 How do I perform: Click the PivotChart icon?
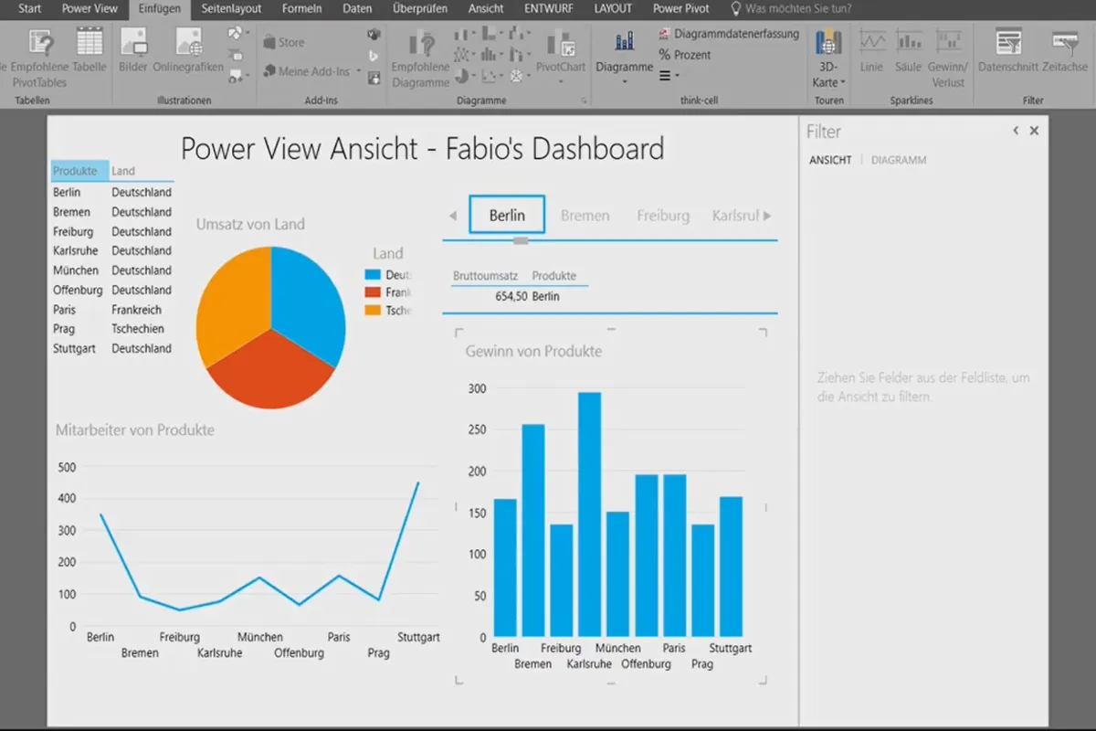coord(560,43)
